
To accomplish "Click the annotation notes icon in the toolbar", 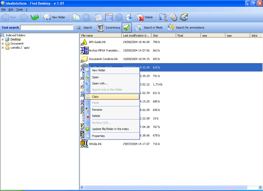I will (x=99, y=17).
